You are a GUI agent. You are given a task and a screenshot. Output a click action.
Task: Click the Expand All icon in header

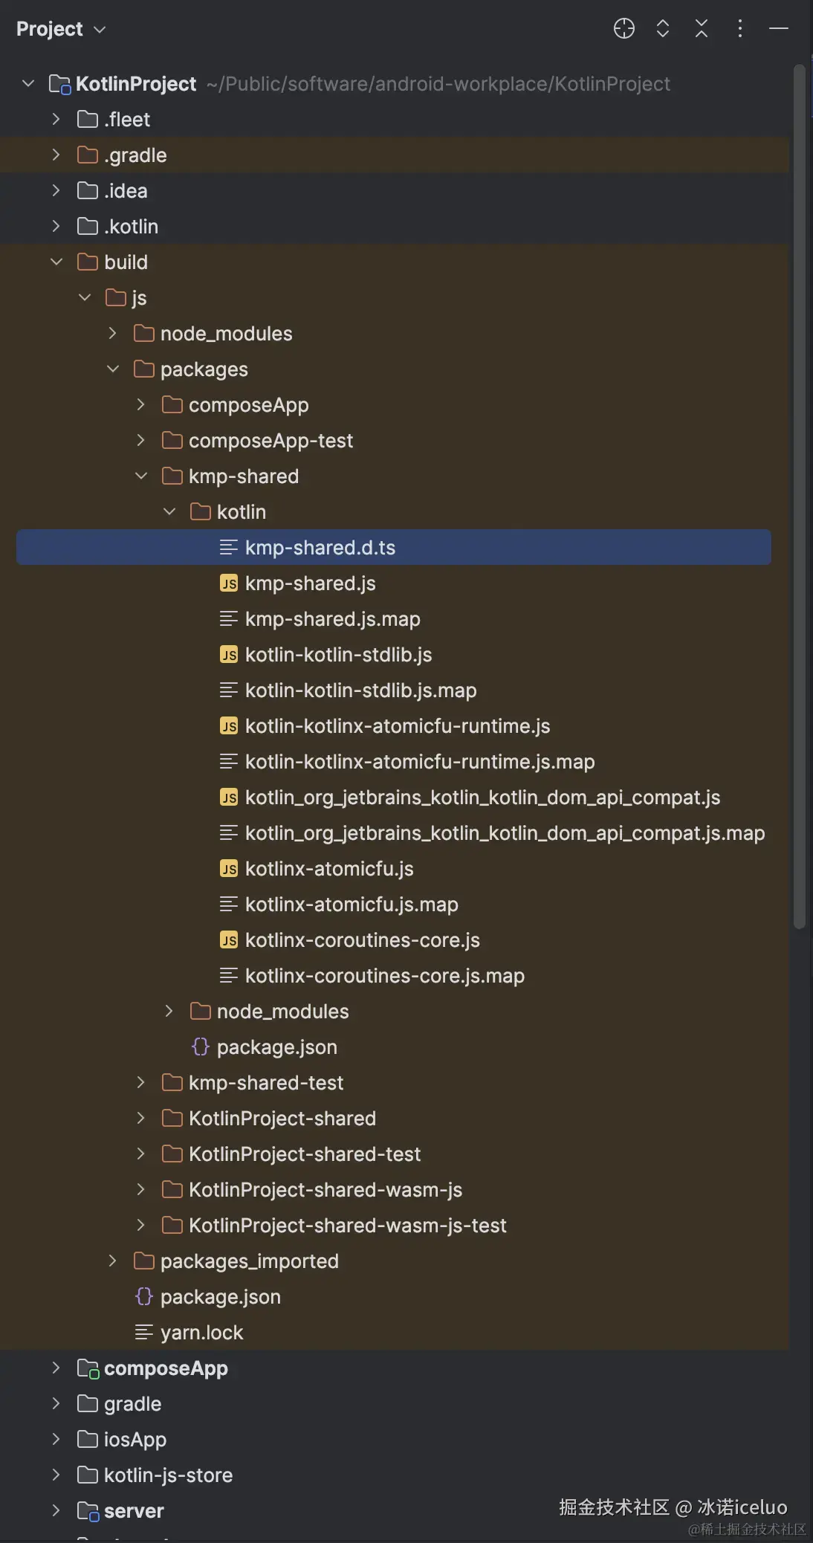(662, 29)
